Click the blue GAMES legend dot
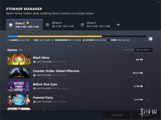This screenshot has height=120, width=161. coord(8,40)
